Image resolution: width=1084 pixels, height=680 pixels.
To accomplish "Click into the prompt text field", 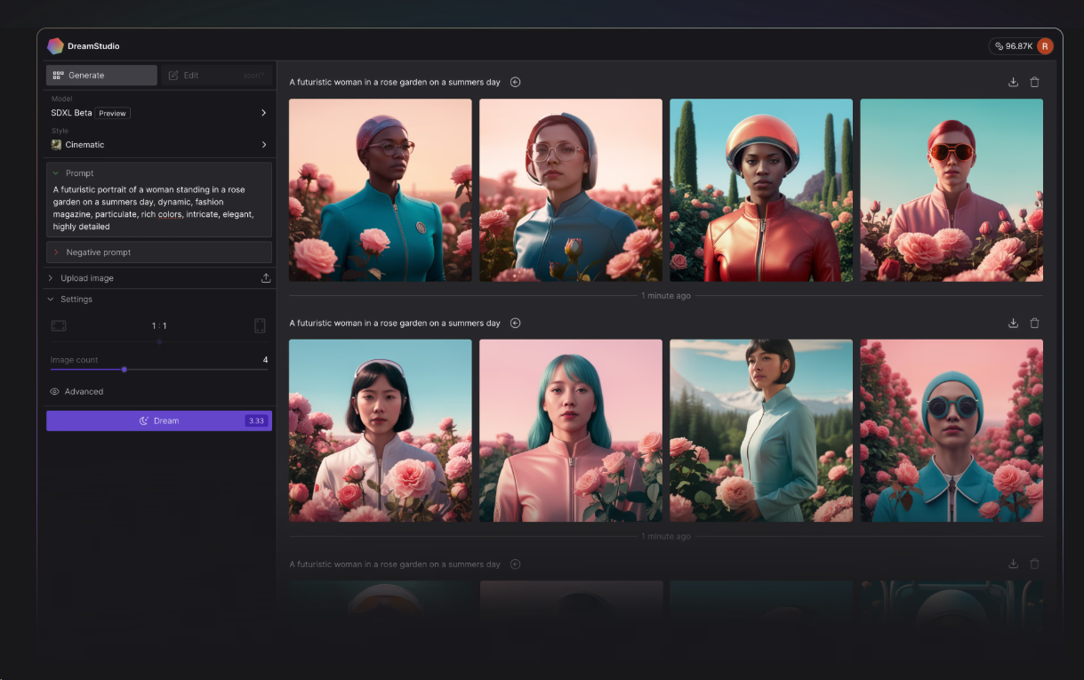I will click(x=159, y=208).
